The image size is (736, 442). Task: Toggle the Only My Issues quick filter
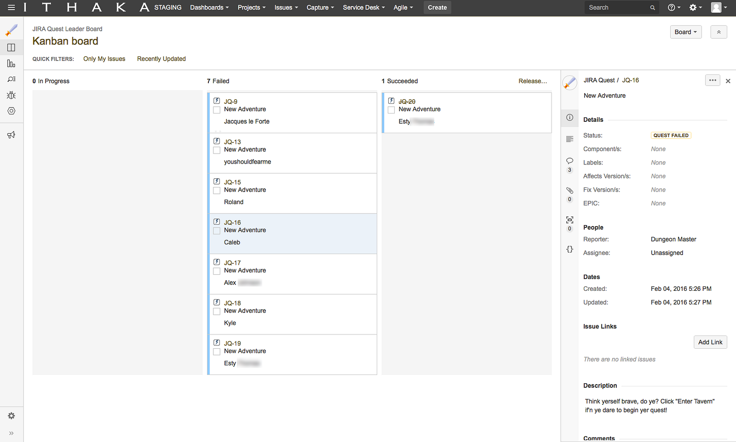(x=104, y=59)
